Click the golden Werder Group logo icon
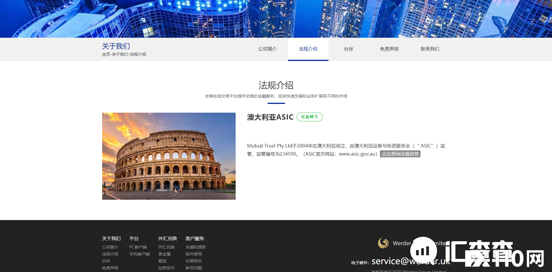 [384, 243]
